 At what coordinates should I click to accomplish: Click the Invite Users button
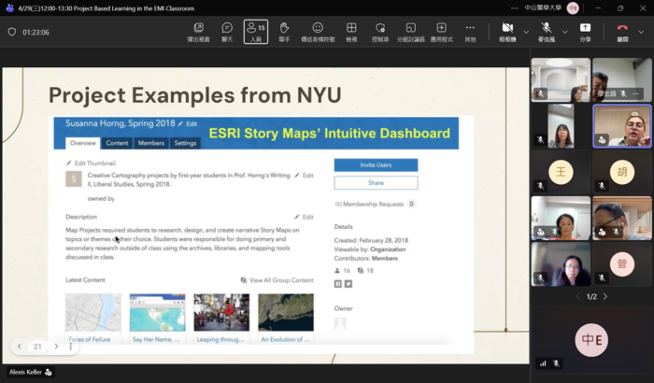[376, 164]
